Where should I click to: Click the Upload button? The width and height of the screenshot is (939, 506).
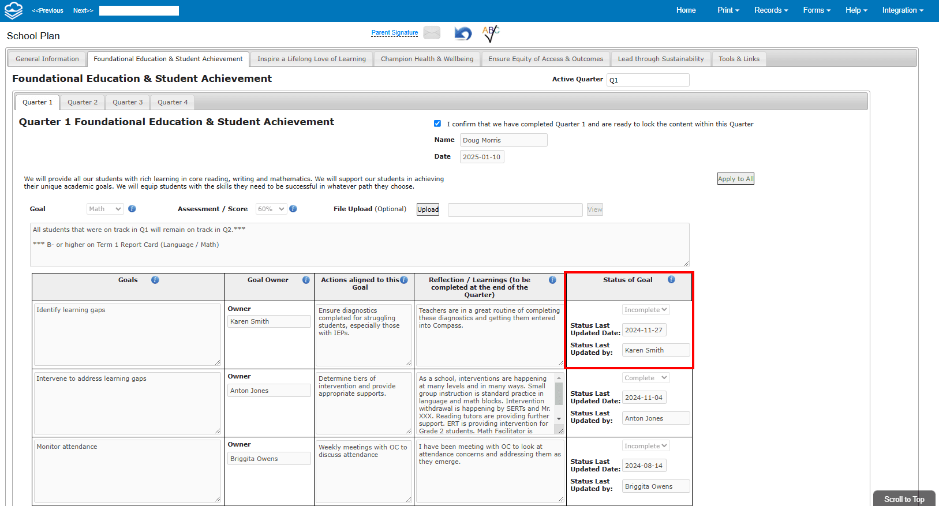coord(428,209)
